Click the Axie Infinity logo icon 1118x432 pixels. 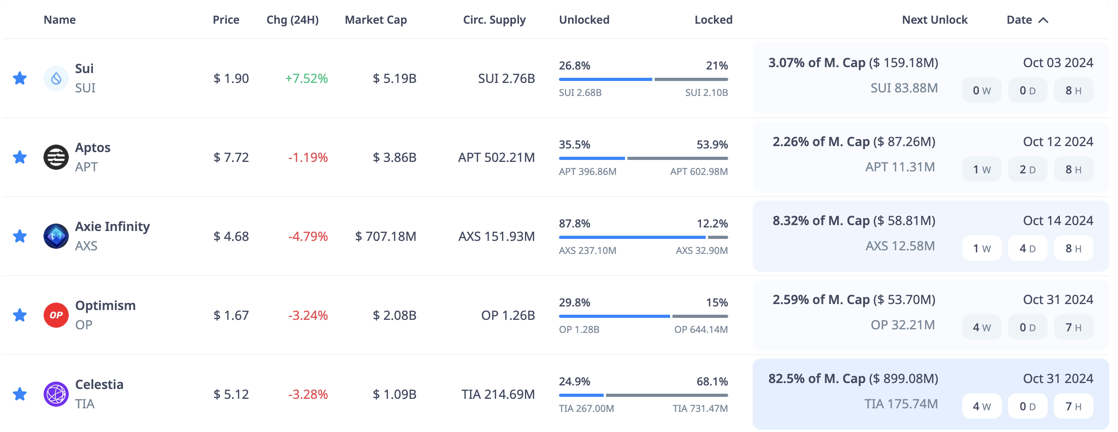point(56,236)
